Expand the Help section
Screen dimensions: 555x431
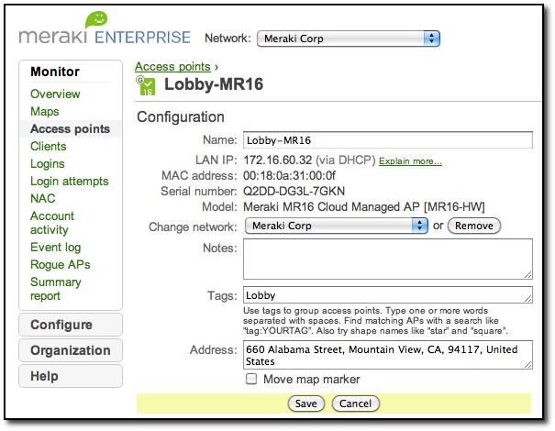(71, 376)
